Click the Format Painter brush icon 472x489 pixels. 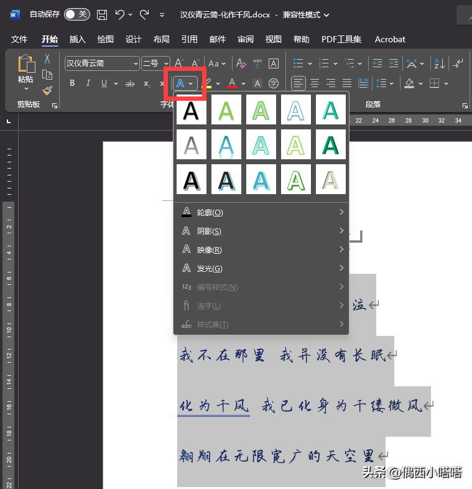(x=47, y=90)
